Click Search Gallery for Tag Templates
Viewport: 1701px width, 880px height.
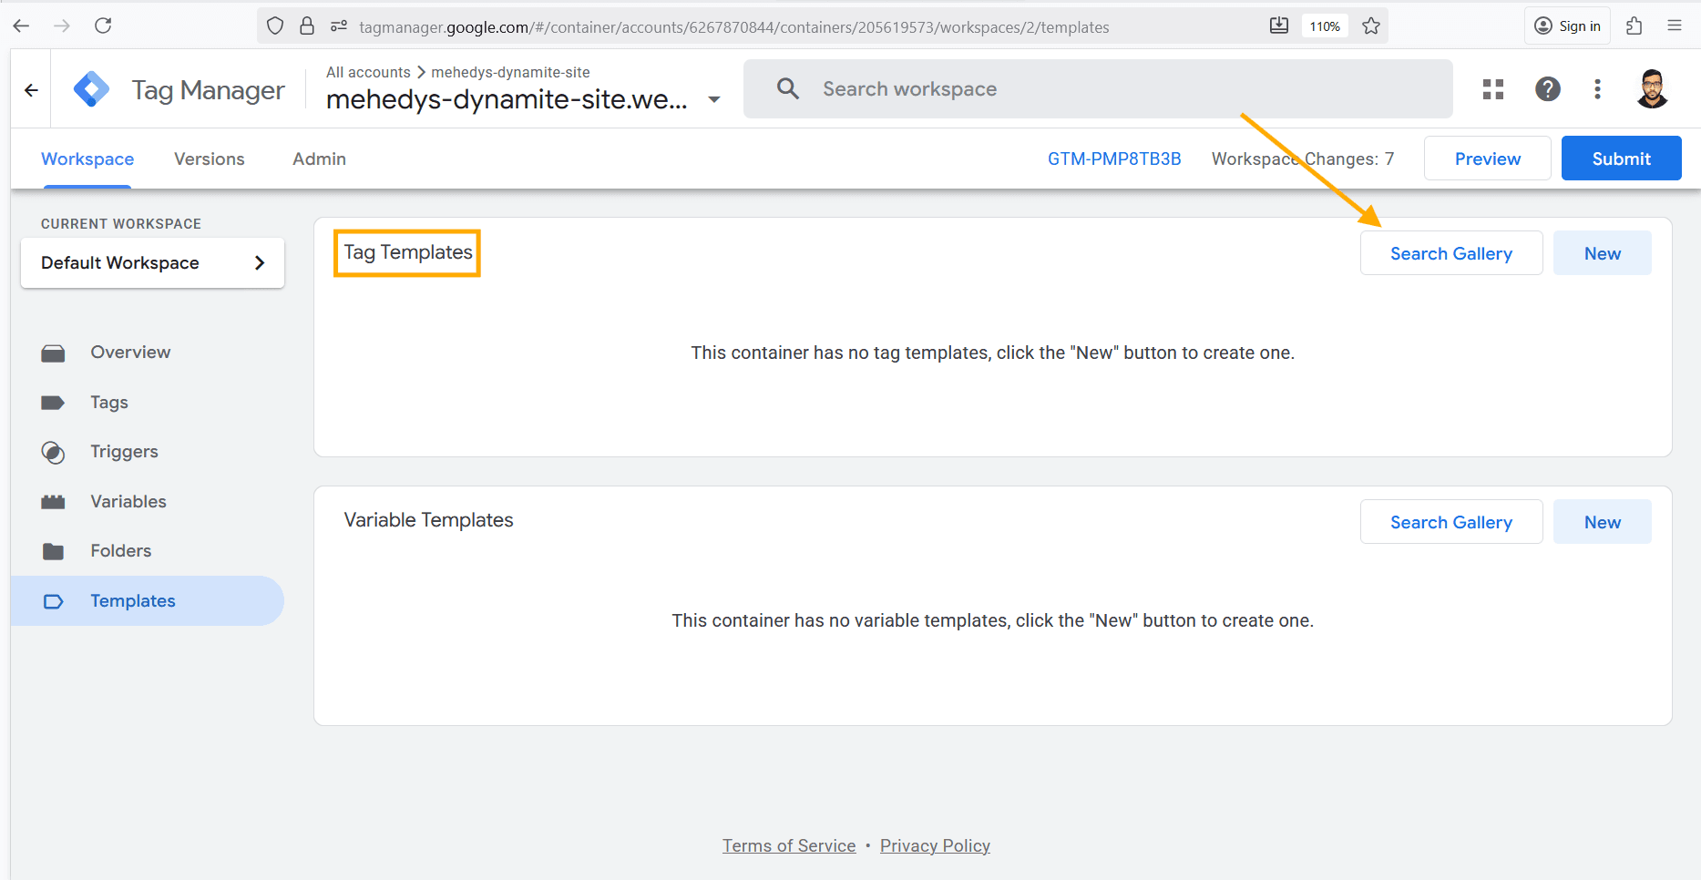click(1451, 253)
